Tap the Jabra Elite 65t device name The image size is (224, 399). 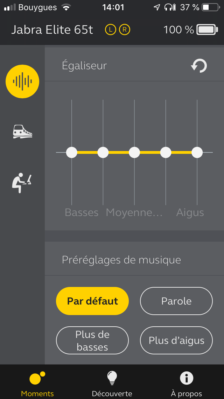pos(52,30)
